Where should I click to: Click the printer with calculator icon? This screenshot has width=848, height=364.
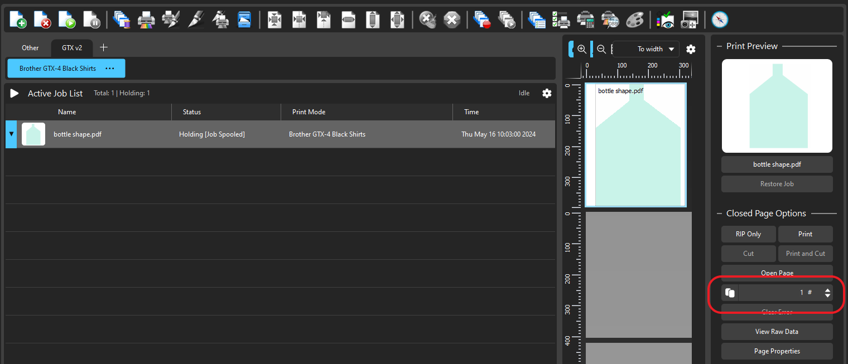tap(585, 20)
